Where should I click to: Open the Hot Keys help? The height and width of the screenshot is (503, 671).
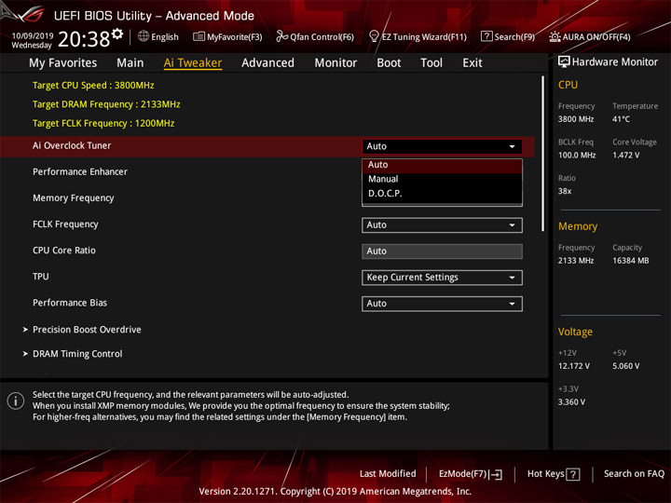point(554,474)
